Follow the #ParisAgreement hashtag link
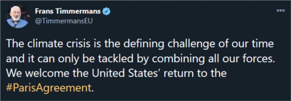This screenshot has height=101, width=291. tap(49, 89)
